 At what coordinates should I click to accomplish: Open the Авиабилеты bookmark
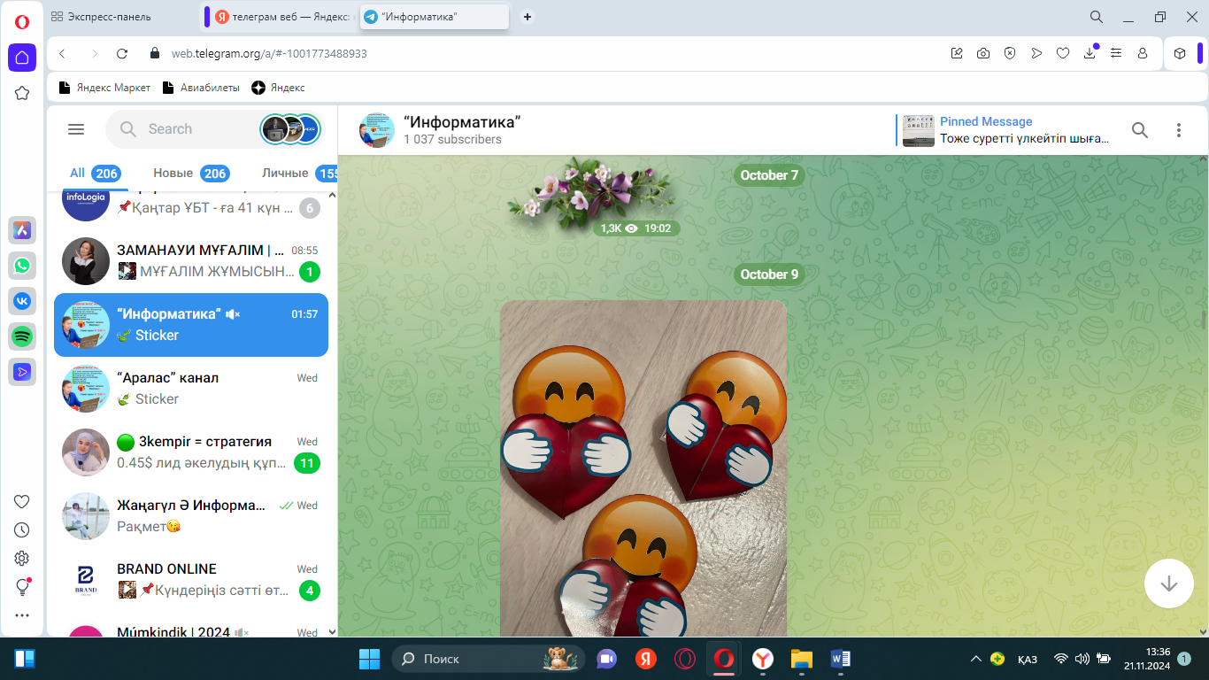coord(201,88)
